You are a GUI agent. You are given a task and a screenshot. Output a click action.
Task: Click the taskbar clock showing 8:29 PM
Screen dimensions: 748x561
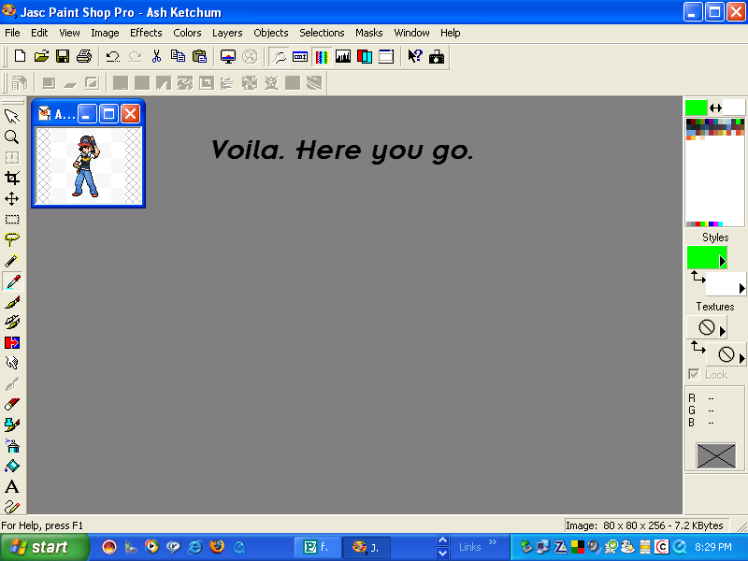(713, 547)
